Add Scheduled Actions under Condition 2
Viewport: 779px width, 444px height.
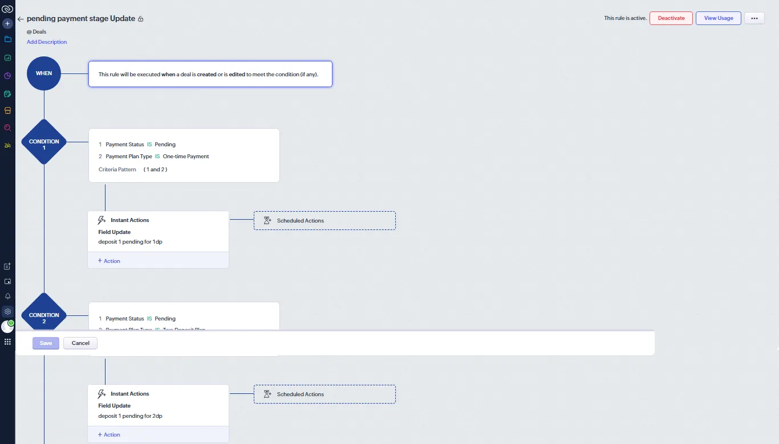point(324,394)
